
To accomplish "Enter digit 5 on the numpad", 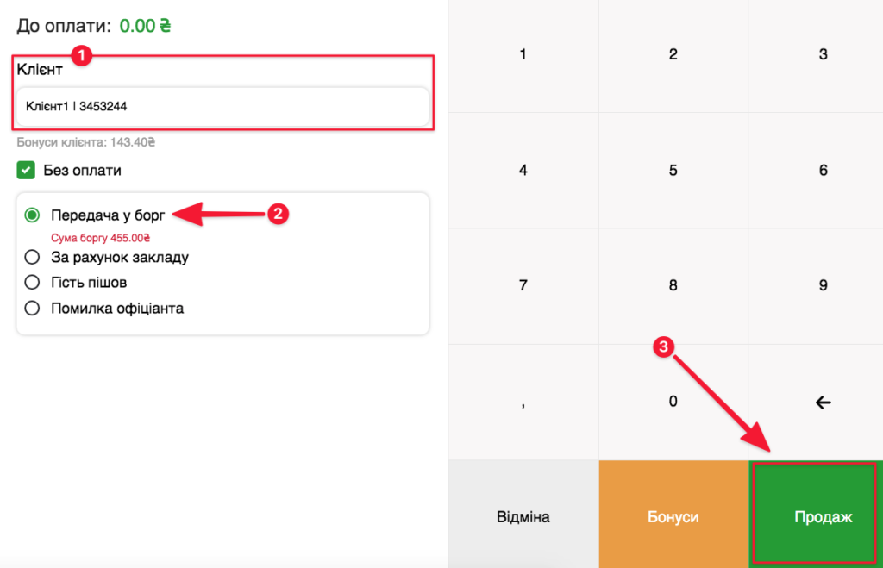I will (673, 171).
